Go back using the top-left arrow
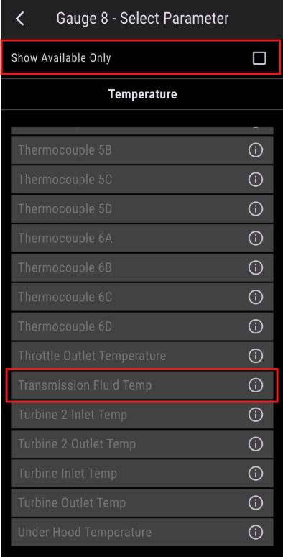Image resolution: width=283 pixels, height=557 pixels. (20, 19)
